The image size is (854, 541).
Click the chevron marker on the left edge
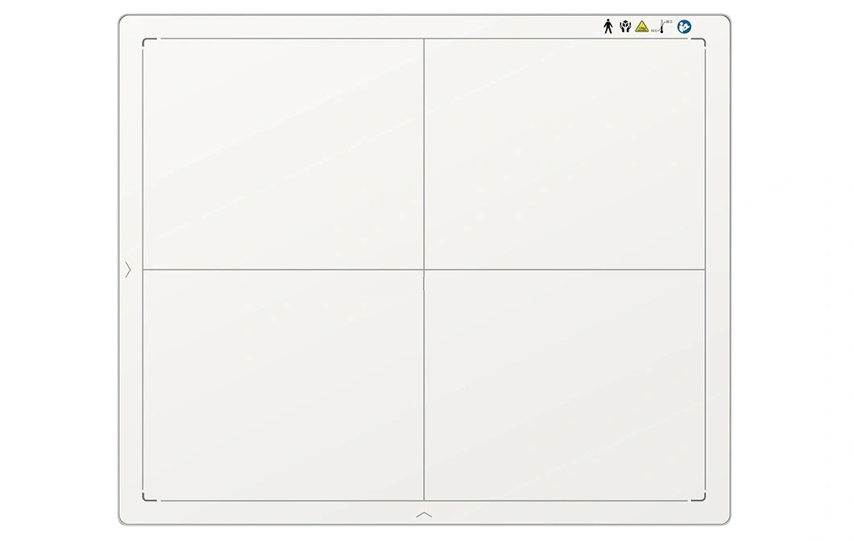tap(128, 270)
